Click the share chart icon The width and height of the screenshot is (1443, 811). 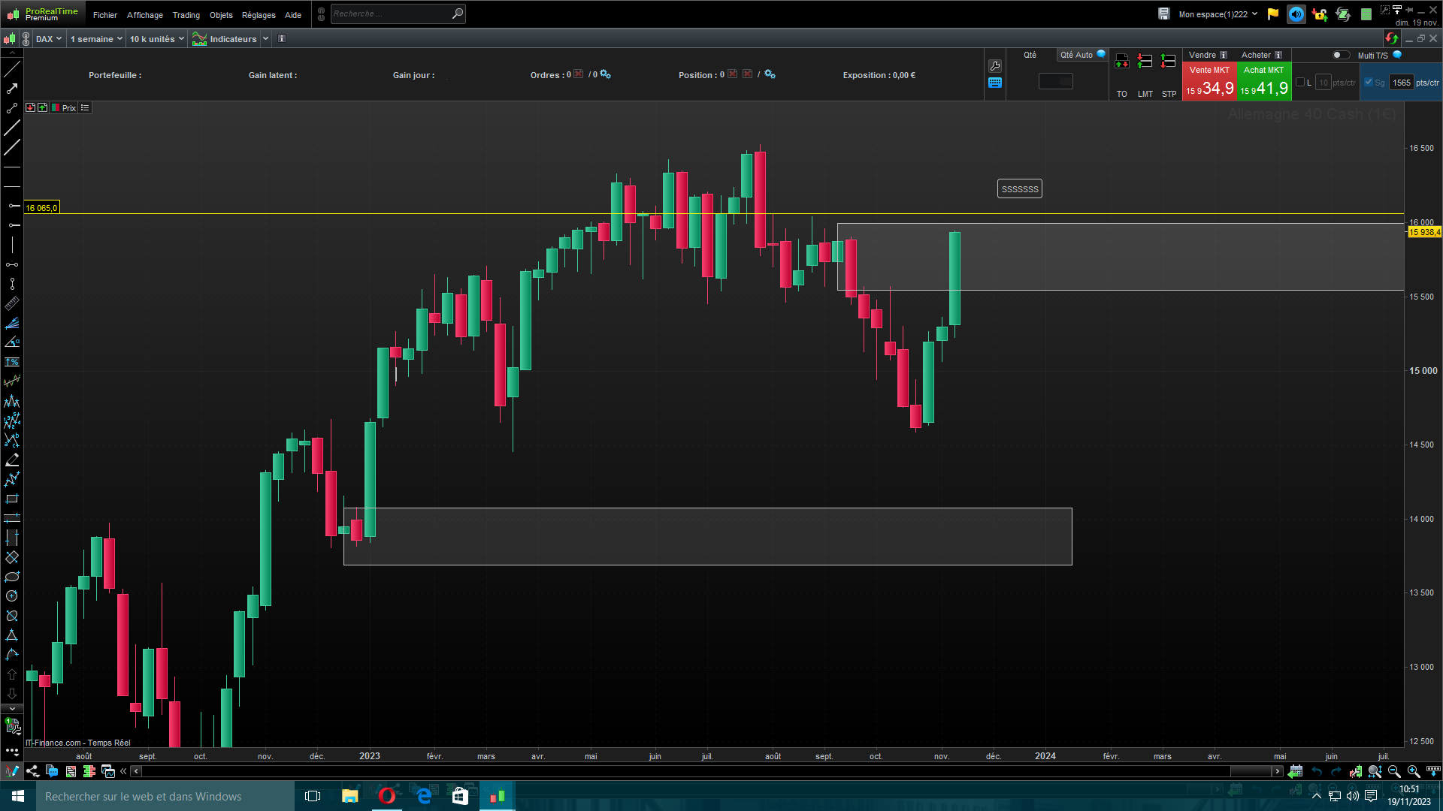[32, 771]
